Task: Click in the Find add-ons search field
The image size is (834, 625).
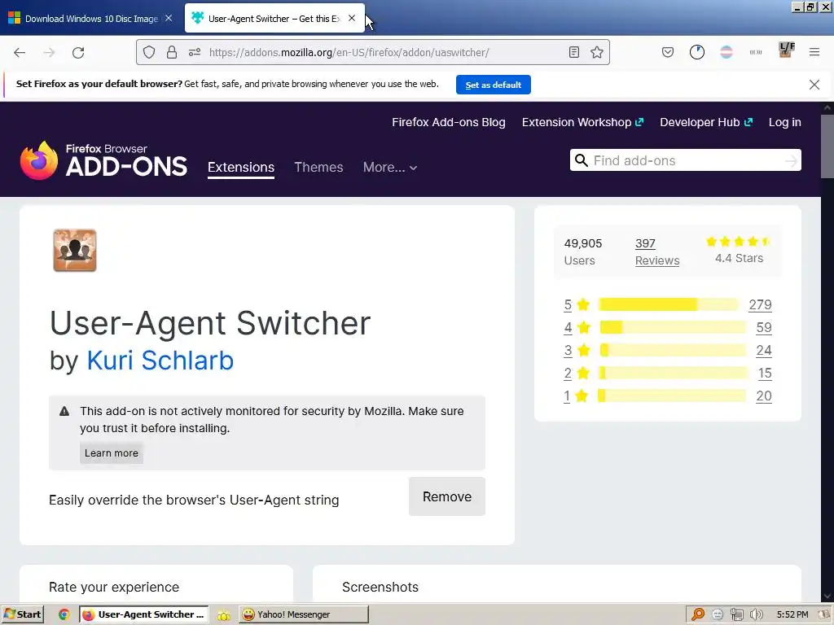Action: 686,160
